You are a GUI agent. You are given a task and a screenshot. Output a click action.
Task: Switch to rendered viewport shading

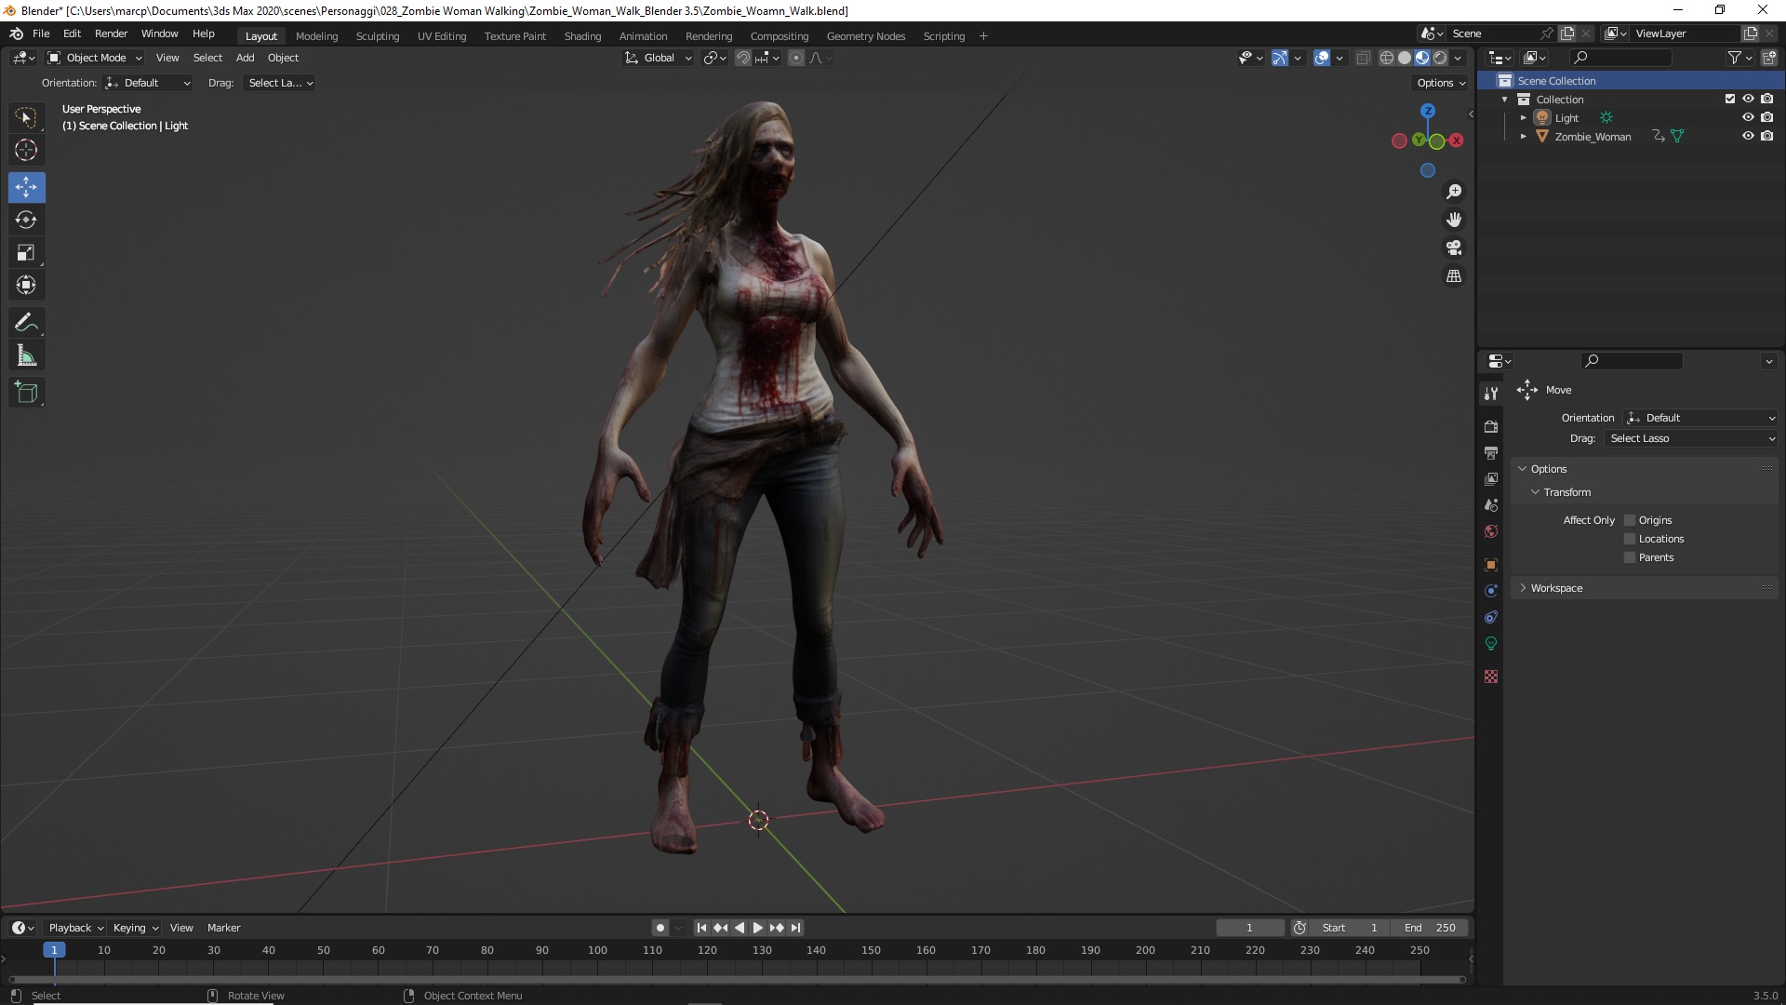coord(1440,58)
